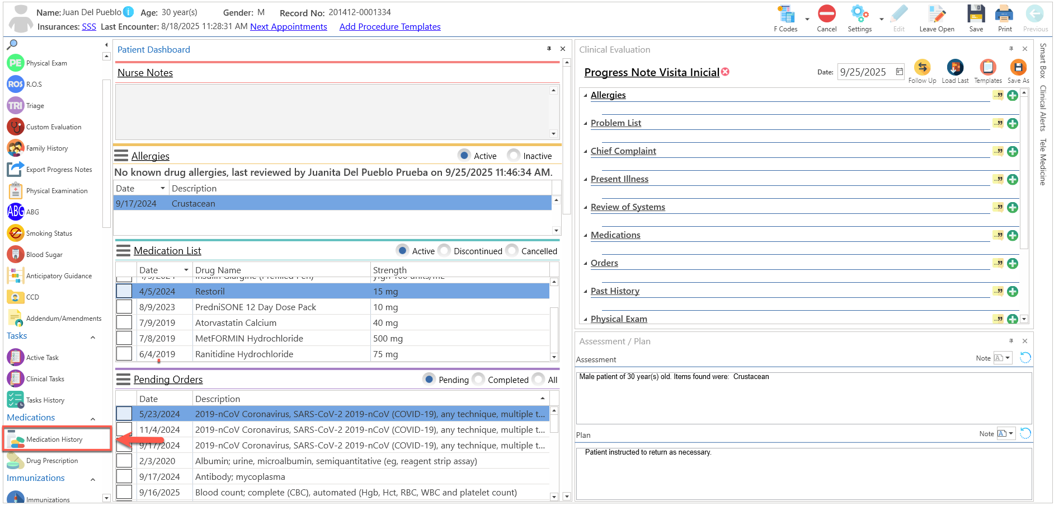Check the Atorvastatin Calcium row checkbox

click(x=124, y=322)
